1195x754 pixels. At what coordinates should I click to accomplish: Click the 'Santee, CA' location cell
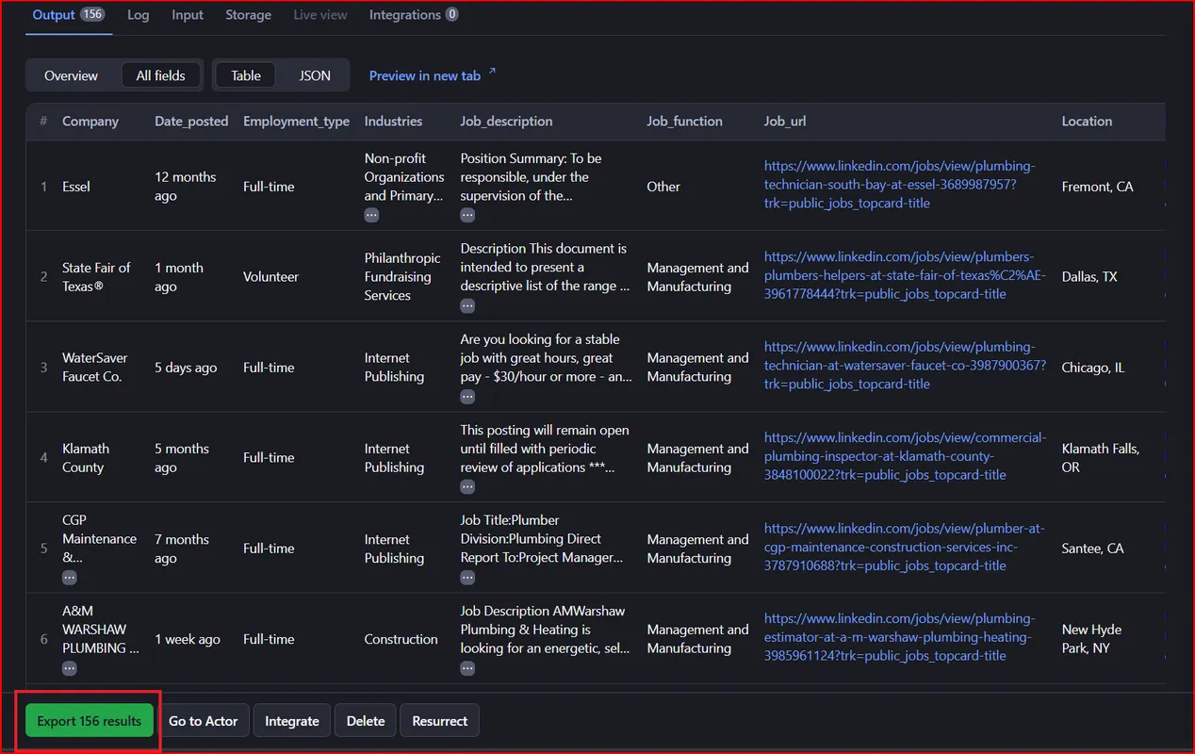(1092, 549)
